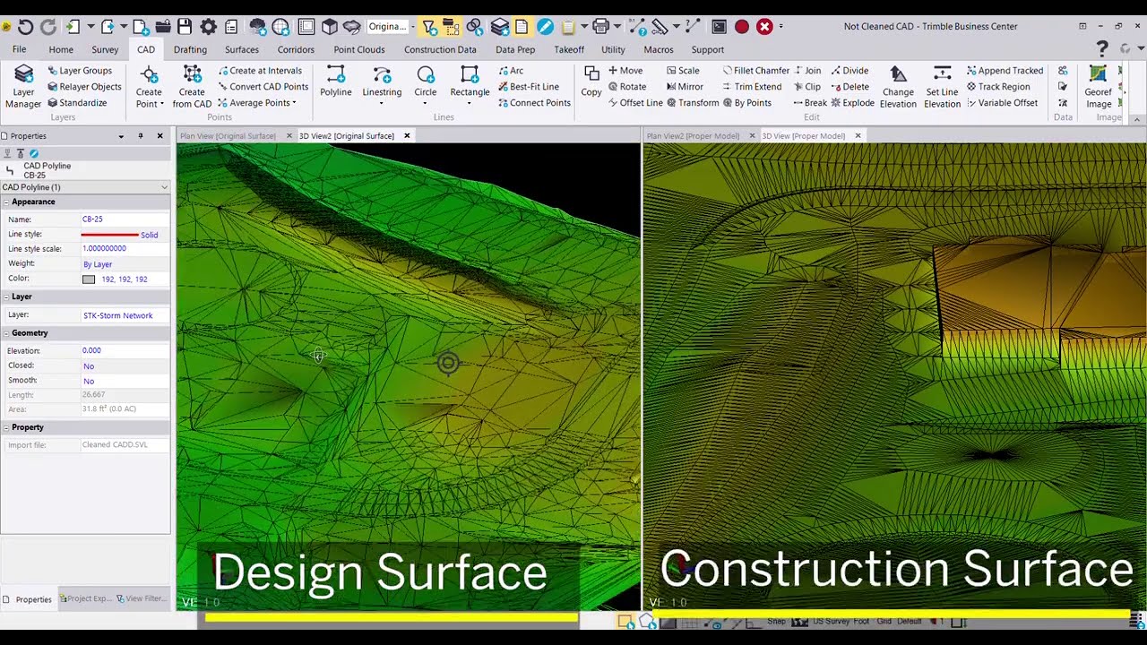
Task: Switch to Plan View2 [Proper Model] tab
Action: [x=693, y=136]
